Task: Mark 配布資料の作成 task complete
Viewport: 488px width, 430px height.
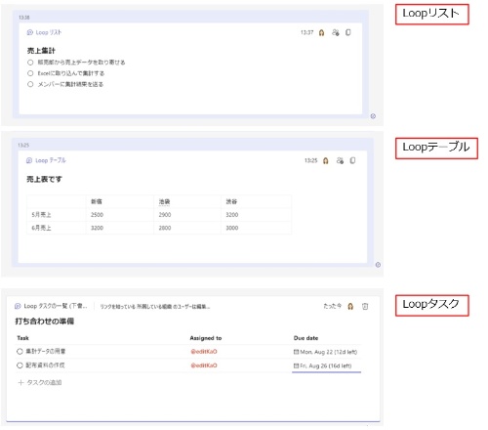Action: pyautogui.click(x=20, y=365)
